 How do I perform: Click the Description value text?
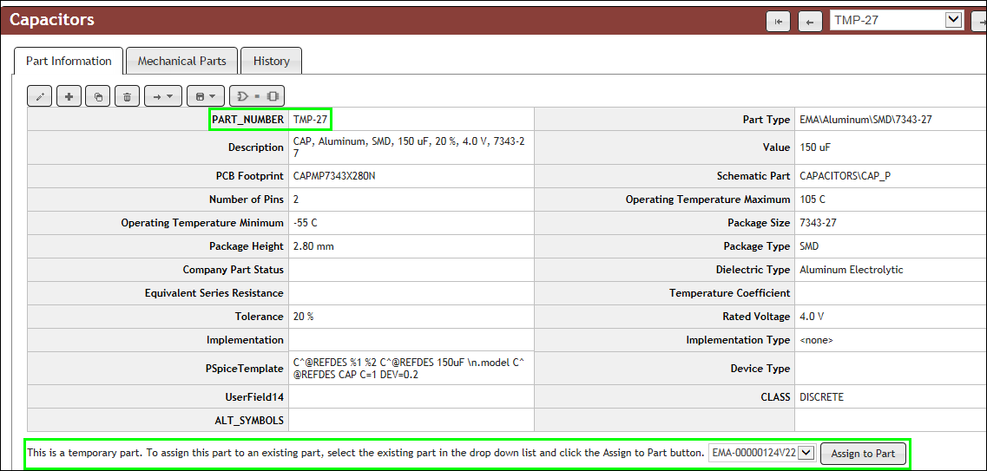click(x=409, y=147)
